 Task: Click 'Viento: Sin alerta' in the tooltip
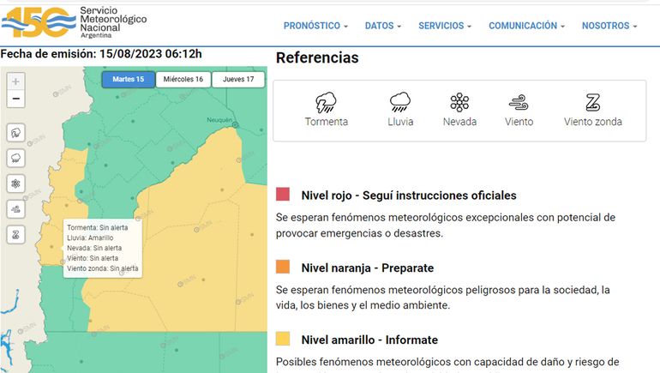93,258
